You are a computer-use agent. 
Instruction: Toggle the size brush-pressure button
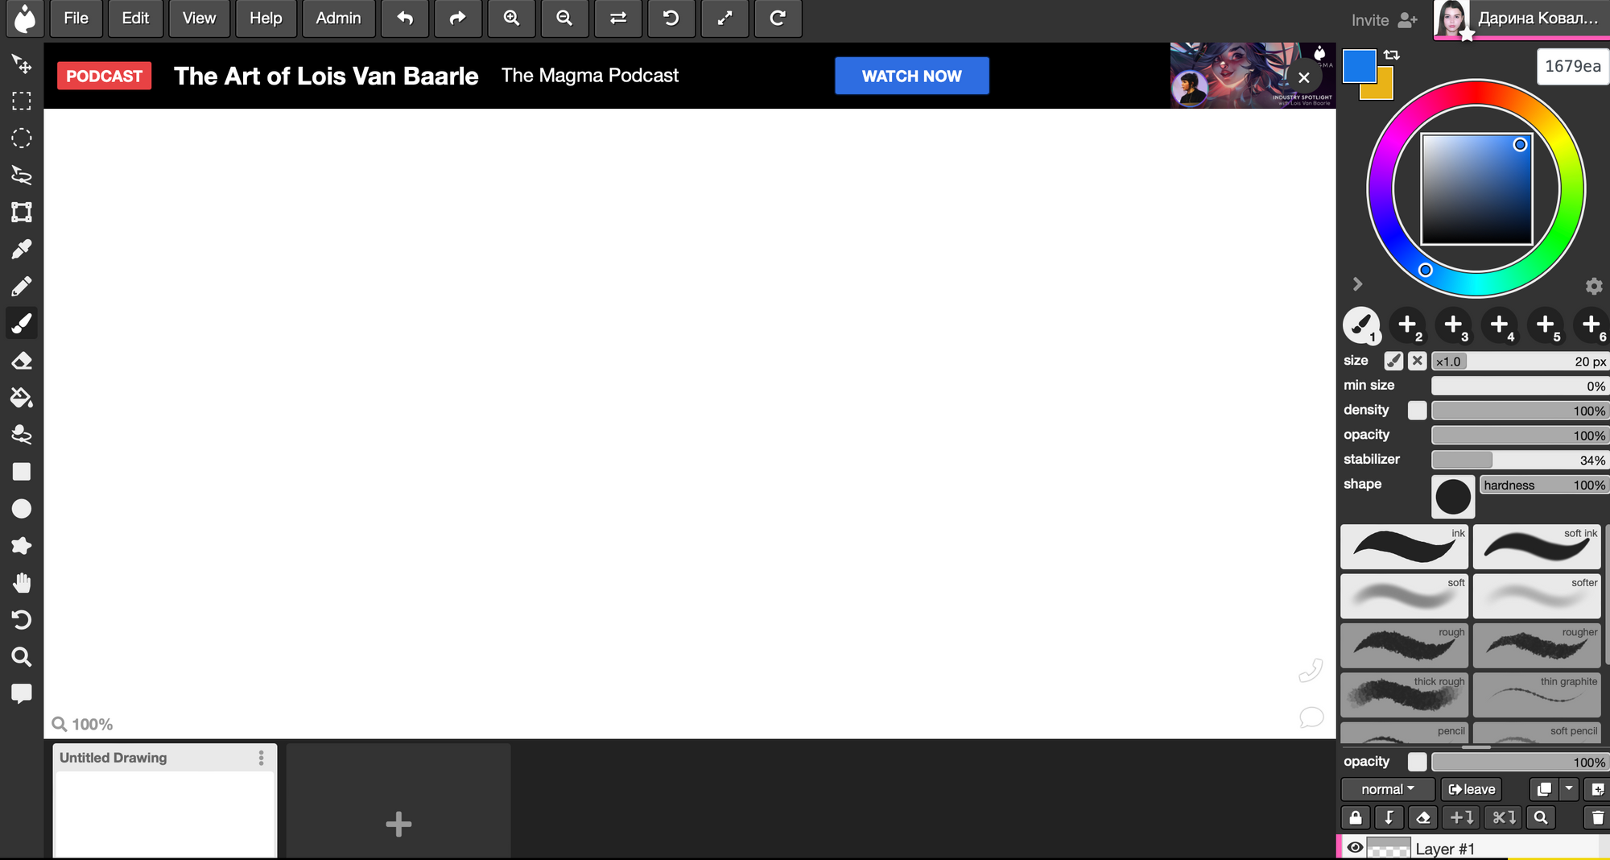pos(1393,362)
